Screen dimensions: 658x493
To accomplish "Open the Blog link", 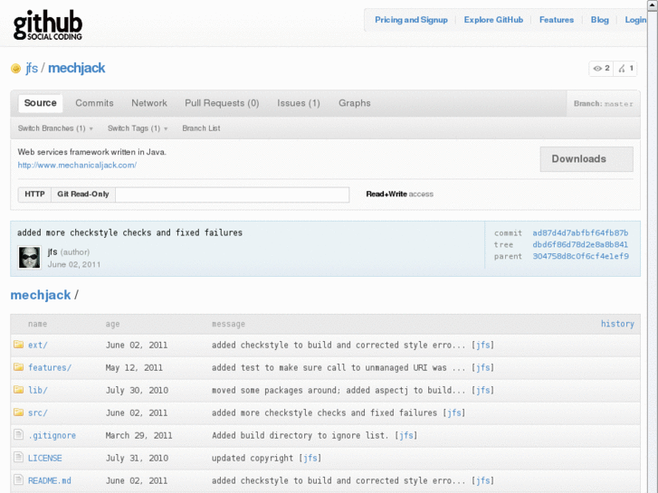I will (600, 20).
